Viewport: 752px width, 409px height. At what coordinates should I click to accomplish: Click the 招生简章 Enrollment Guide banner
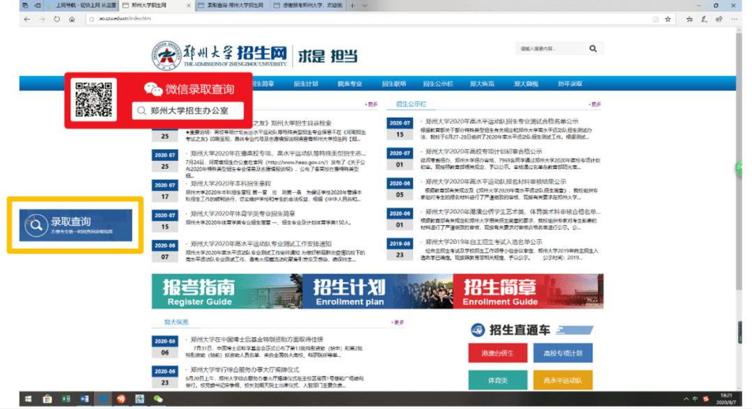click(528, 291)
